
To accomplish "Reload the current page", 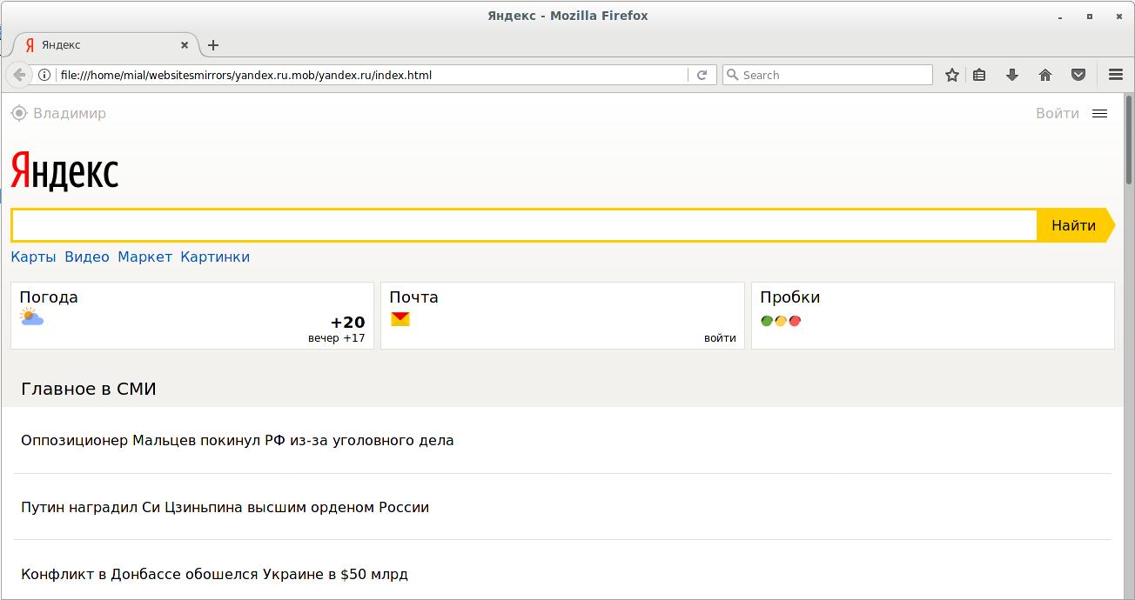I will point(702,75).
